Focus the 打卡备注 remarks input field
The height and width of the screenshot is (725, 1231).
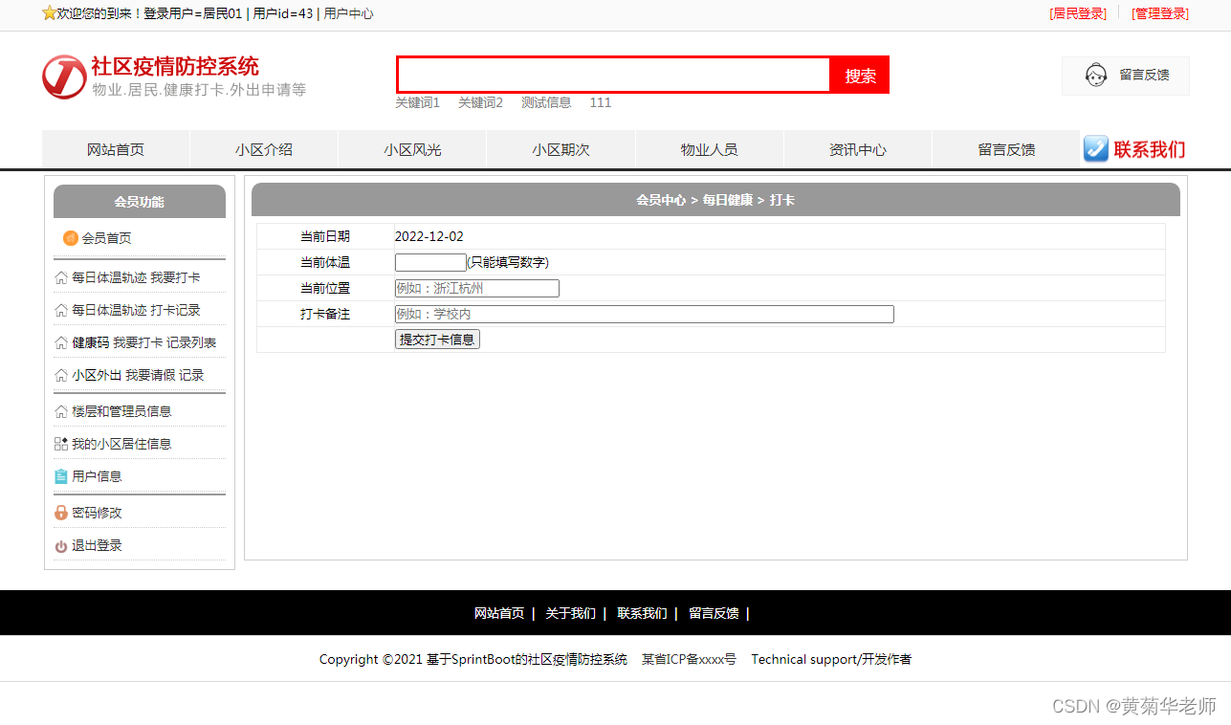pyautogui.click(x=645, y=314)
